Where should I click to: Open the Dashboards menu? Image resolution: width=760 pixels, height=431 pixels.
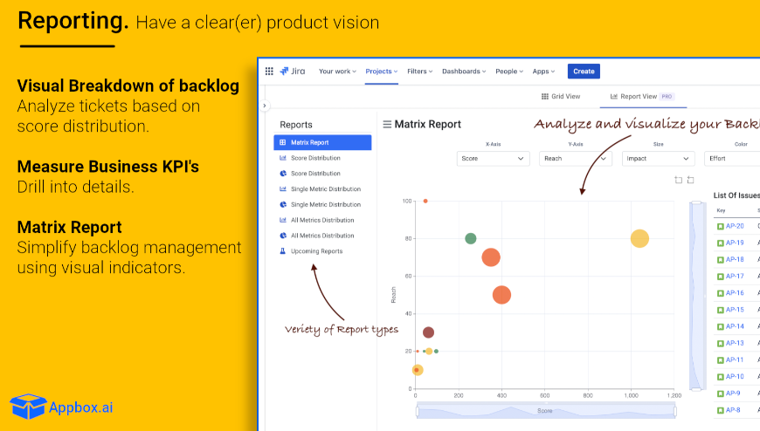click(x=464, y=72)
